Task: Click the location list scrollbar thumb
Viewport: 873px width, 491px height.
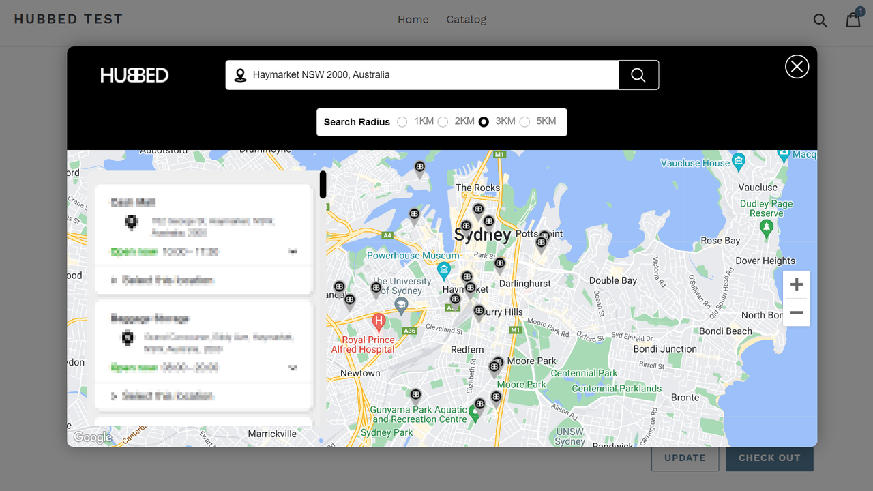Action: 323,185
